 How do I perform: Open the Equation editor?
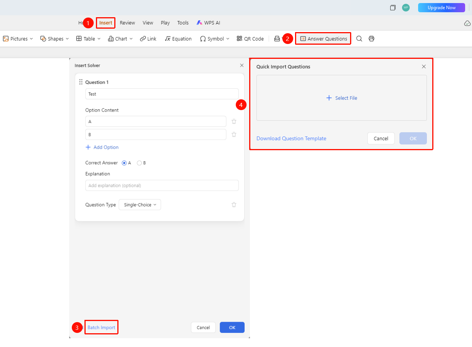[x=178, y=39]
